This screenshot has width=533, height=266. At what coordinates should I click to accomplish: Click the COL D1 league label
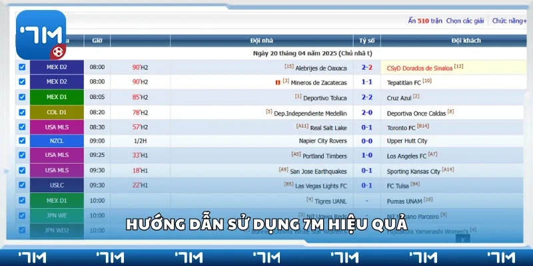pos(57,112)
